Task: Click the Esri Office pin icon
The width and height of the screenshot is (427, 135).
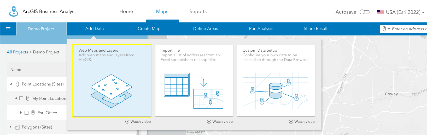Action: click(x=33, y=113)
